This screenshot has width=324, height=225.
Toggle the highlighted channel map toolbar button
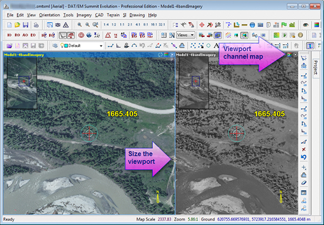(244, 35)
